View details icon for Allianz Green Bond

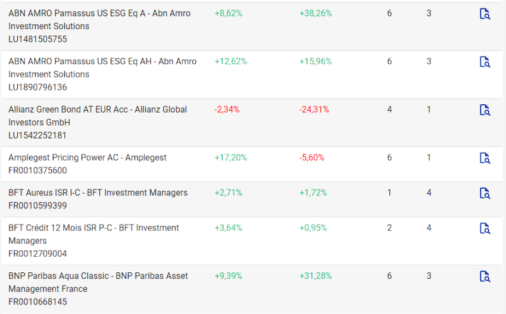[485, 110]
